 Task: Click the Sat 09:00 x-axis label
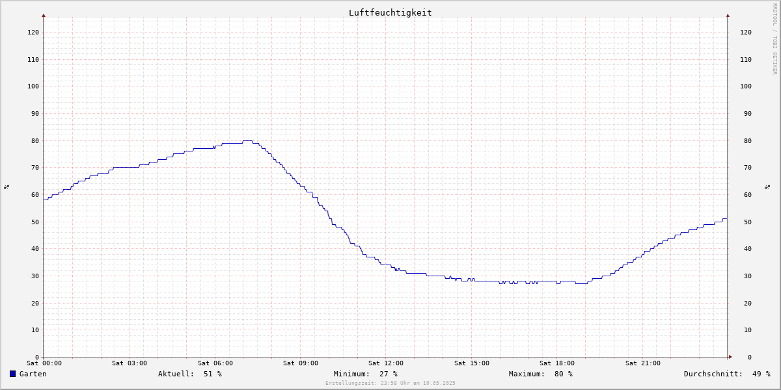coord(301,363)
